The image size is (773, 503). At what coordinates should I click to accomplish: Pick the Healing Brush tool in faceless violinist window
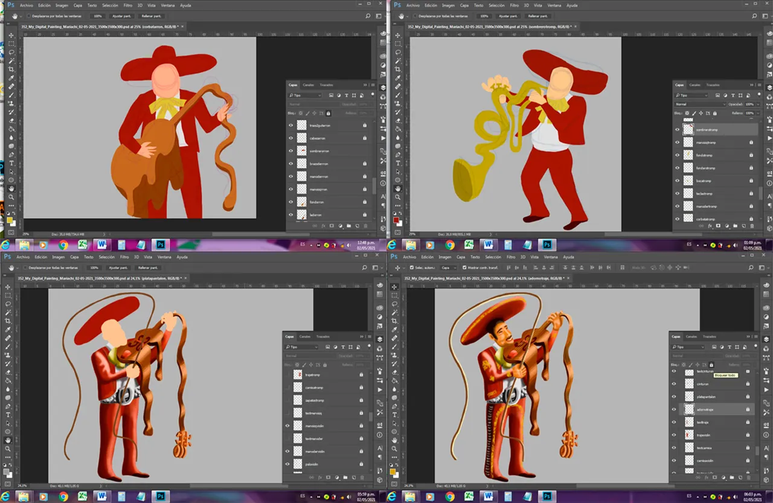tap(8, 338)
